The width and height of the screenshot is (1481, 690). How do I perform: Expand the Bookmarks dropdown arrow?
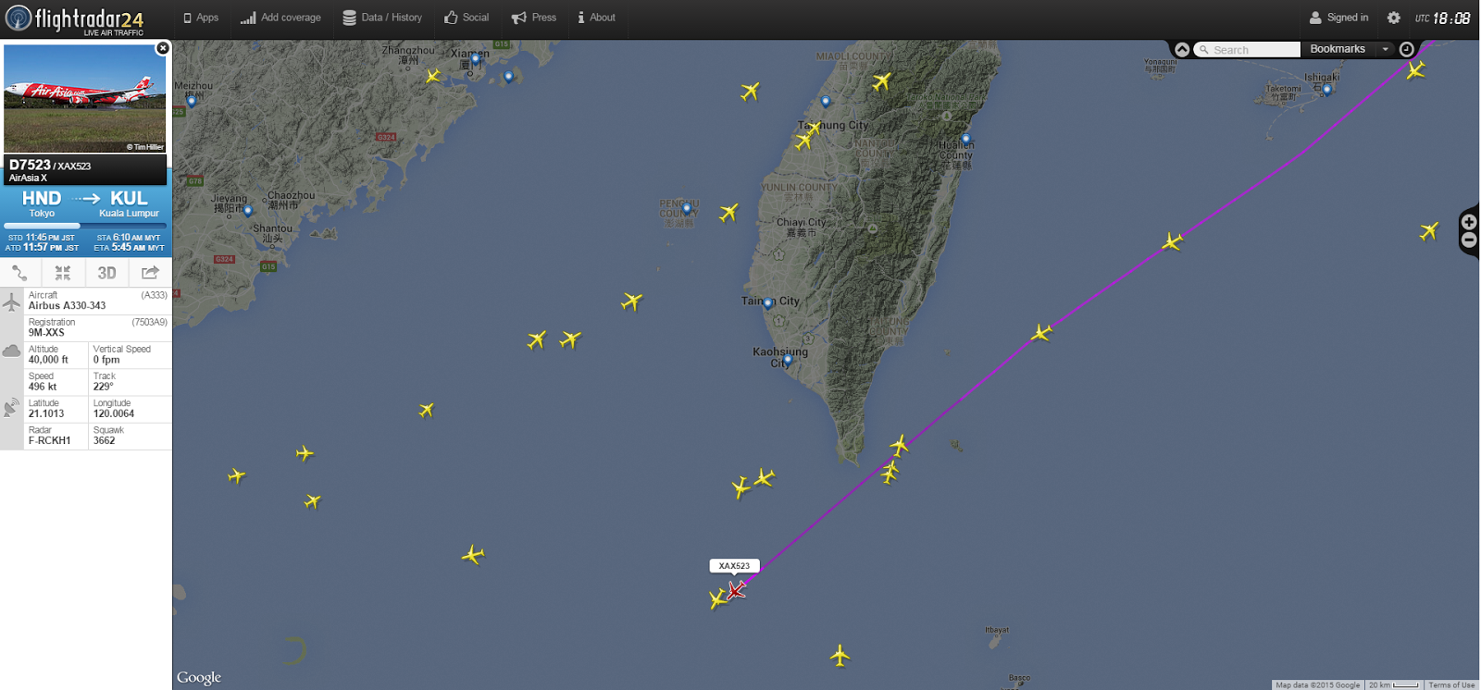pos(1385,49)
